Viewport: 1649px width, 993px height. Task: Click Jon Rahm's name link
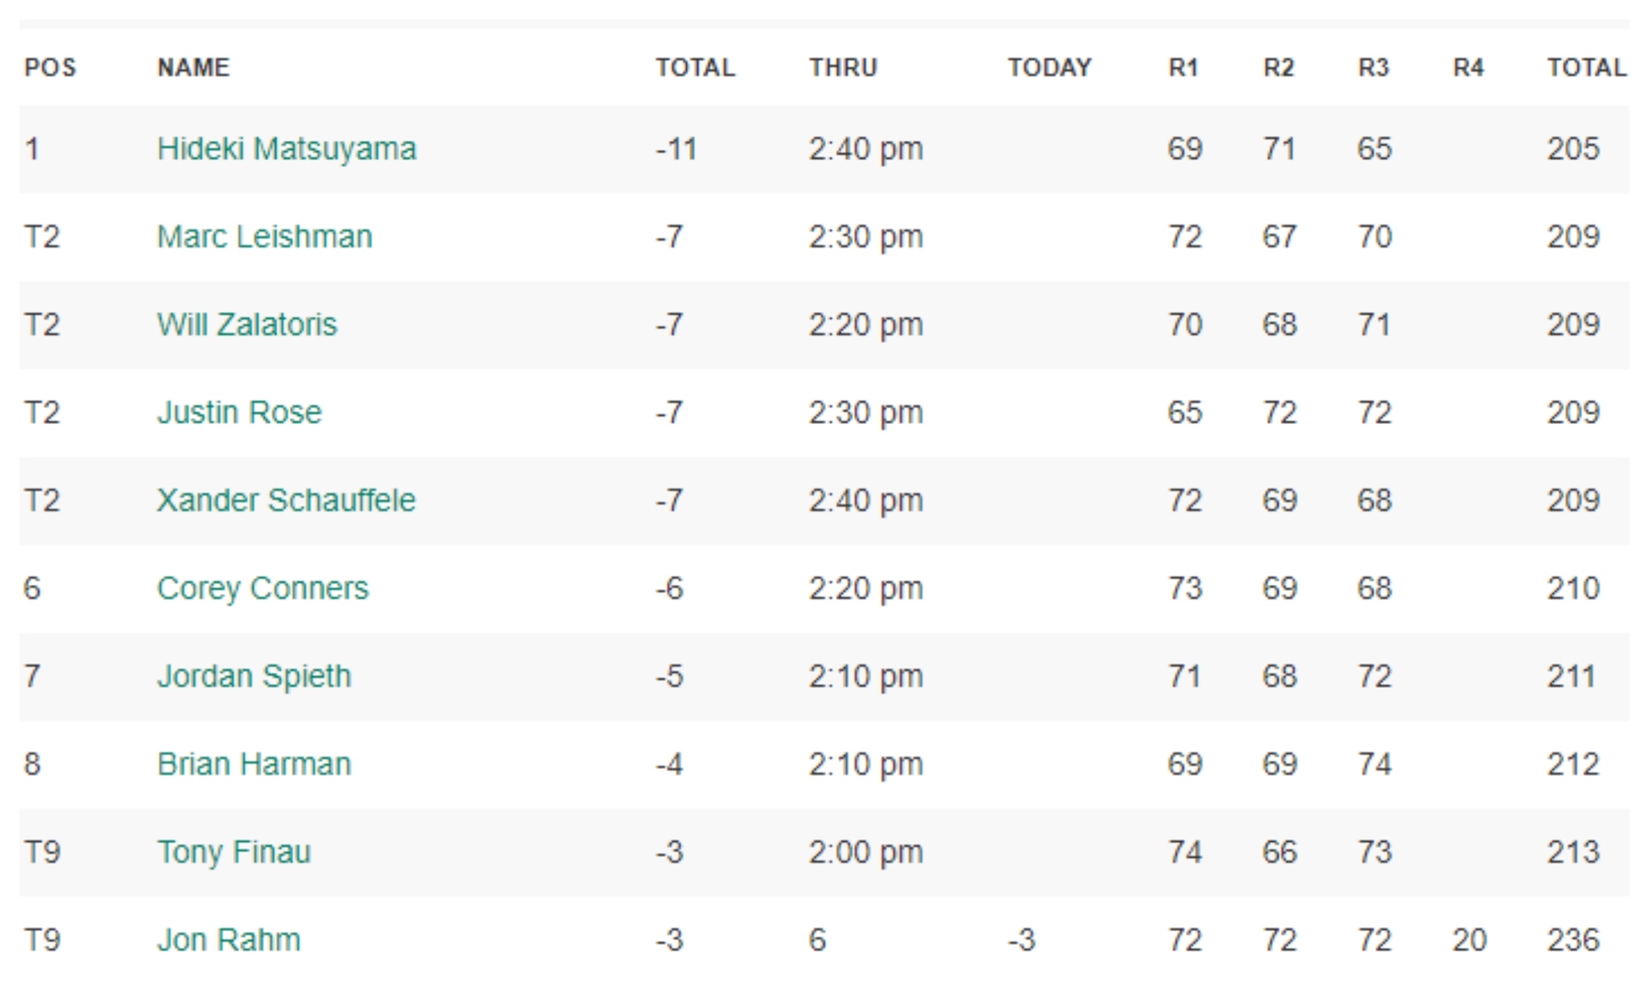(x=229, y=940)
